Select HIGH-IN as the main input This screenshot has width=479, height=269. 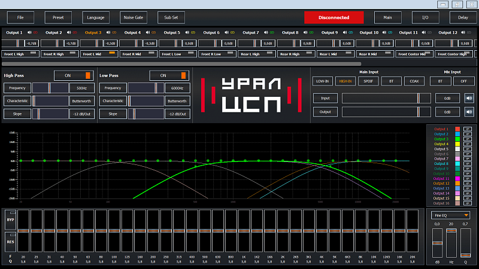click(x=345, y=81)
